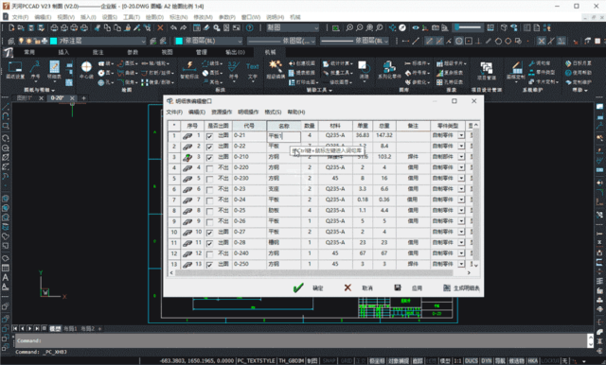Viewport: 606px width, 365px height.
Task: Check the 不出 checkbox for item 0-24
Action: pyautogui.click(x=209, y=200)
